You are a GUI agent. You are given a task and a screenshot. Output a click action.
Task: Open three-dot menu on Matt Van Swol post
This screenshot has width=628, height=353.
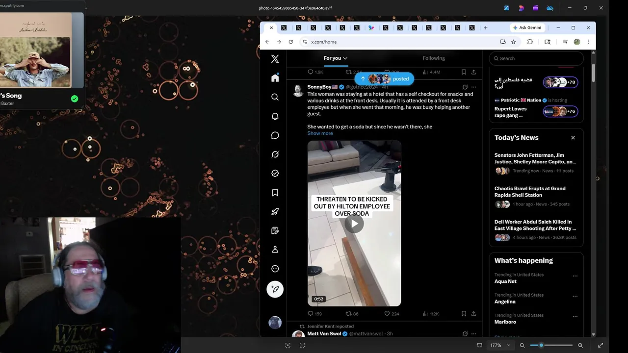point(473,334)
